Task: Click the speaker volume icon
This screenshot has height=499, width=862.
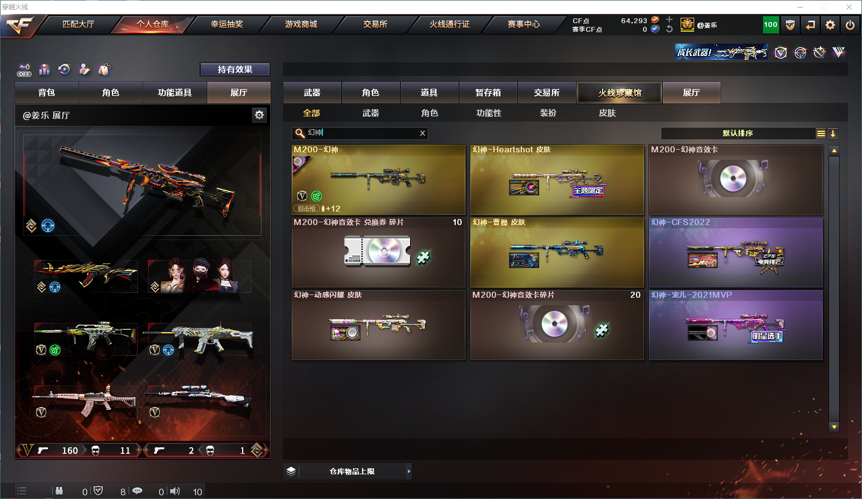Action: point(175,491)
